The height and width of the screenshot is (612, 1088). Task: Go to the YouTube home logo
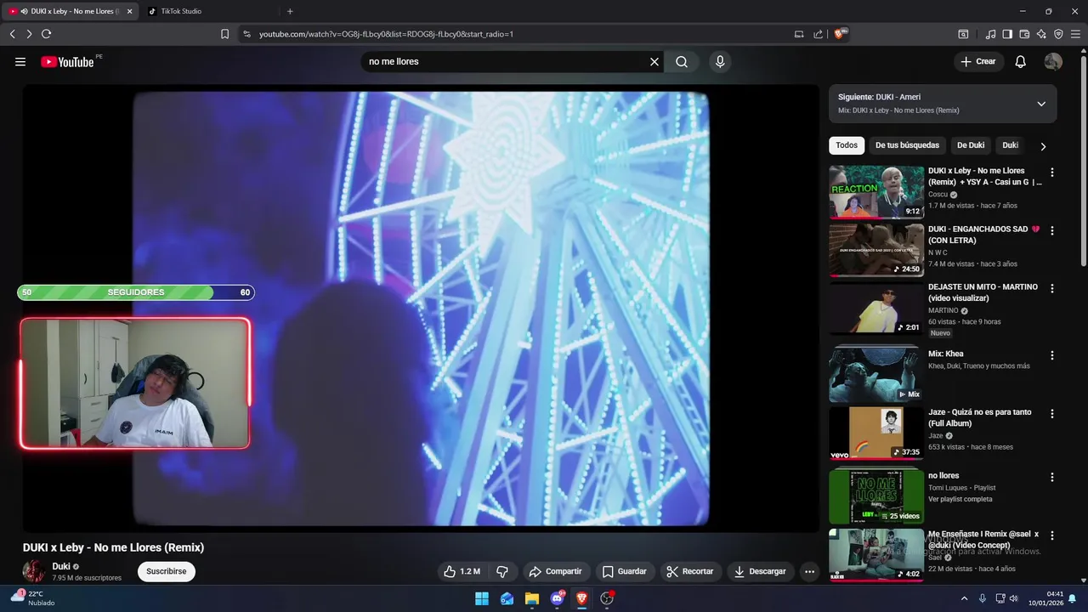(x=67, y=61)
